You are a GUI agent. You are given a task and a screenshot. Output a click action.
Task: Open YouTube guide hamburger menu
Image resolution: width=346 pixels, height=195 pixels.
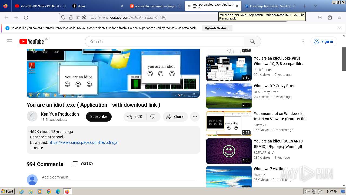[x=10, y=41]
